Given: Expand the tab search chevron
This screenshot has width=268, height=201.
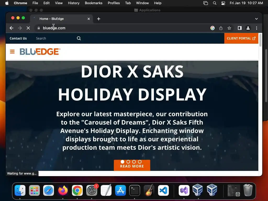Looking at the screenshot, I should pos(256,19).
